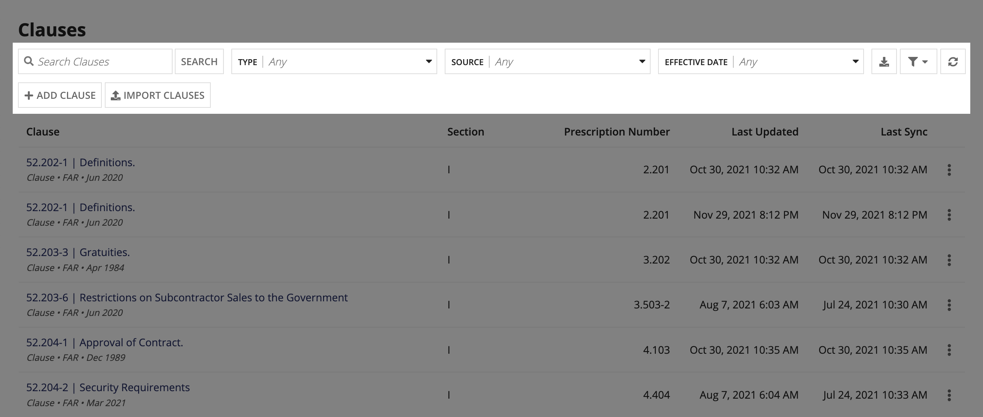
Task: Open the 52.202-1 Definitions link updated Oct 30
Action: pyautogui.click(x=80, y=162)
